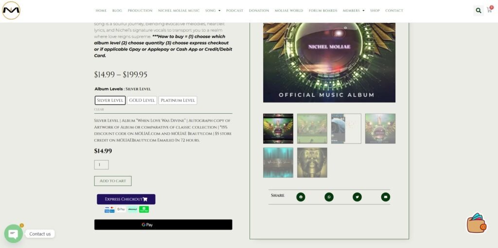Open the Podcast menu item

click(x=234, y=11)
